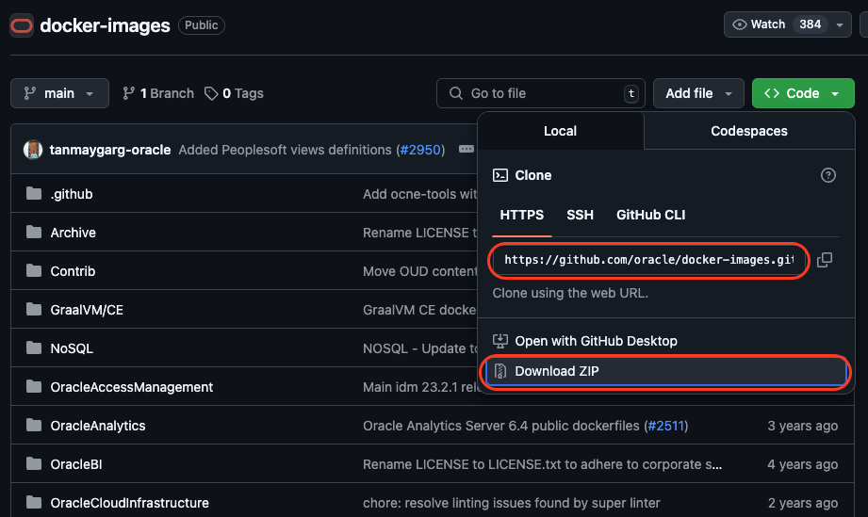Expand the commit message ellipsis

click(467, 150)
